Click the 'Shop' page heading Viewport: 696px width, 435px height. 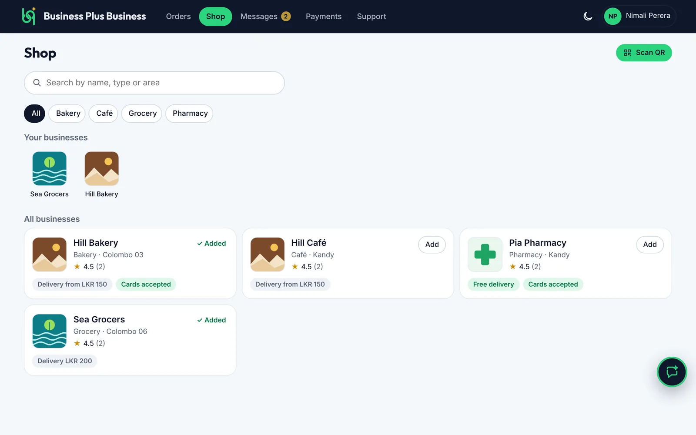pos(40,53)
